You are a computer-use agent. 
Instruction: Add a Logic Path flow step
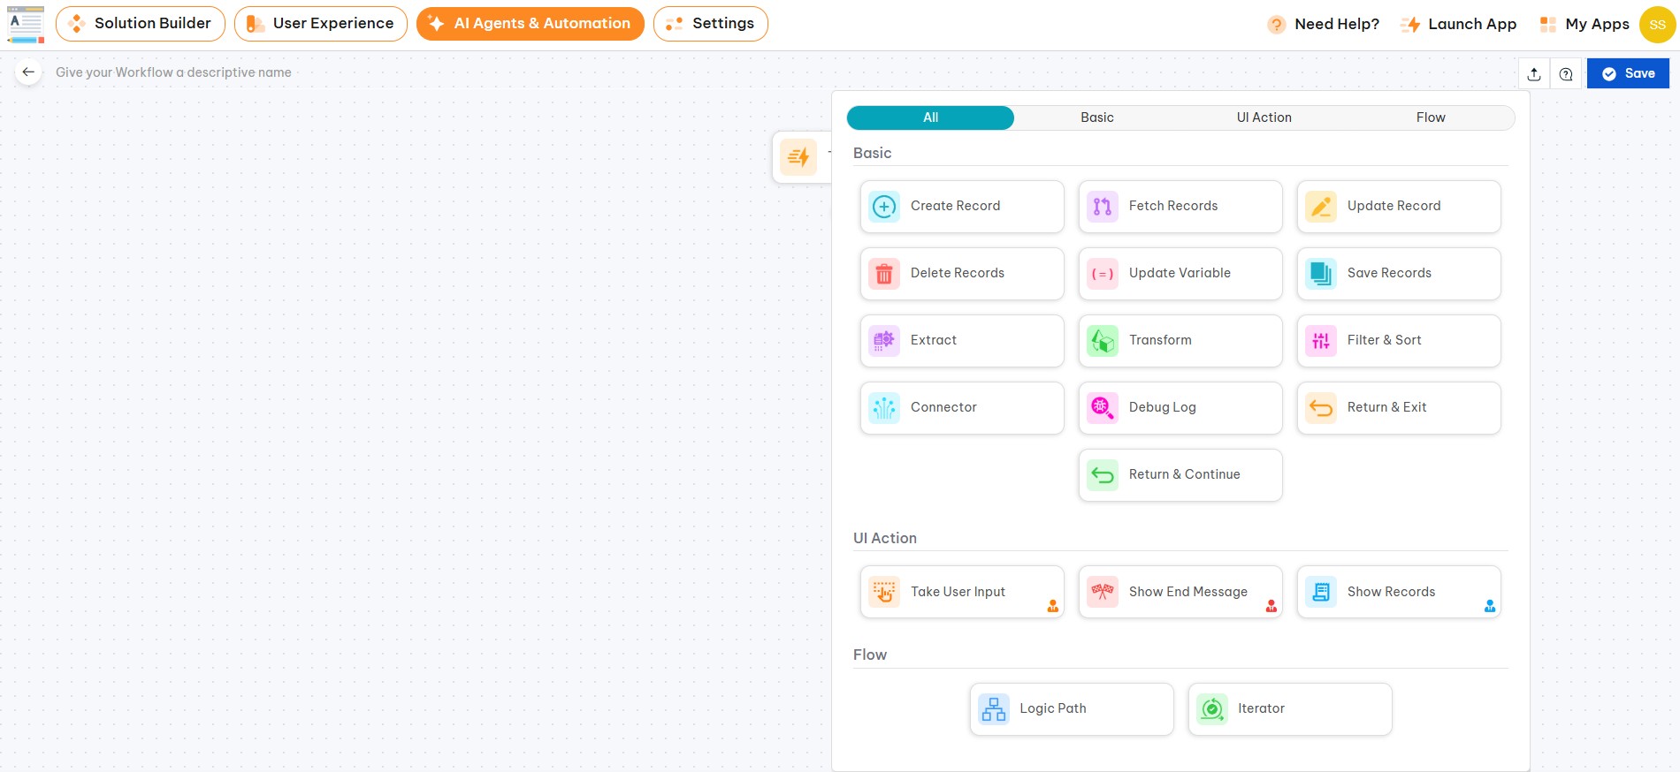(1072, 709)
